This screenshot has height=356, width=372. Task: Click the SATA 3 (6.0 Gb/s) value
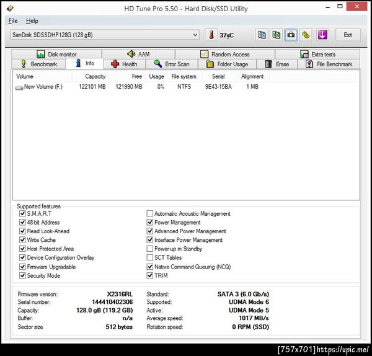click(243, 295)
